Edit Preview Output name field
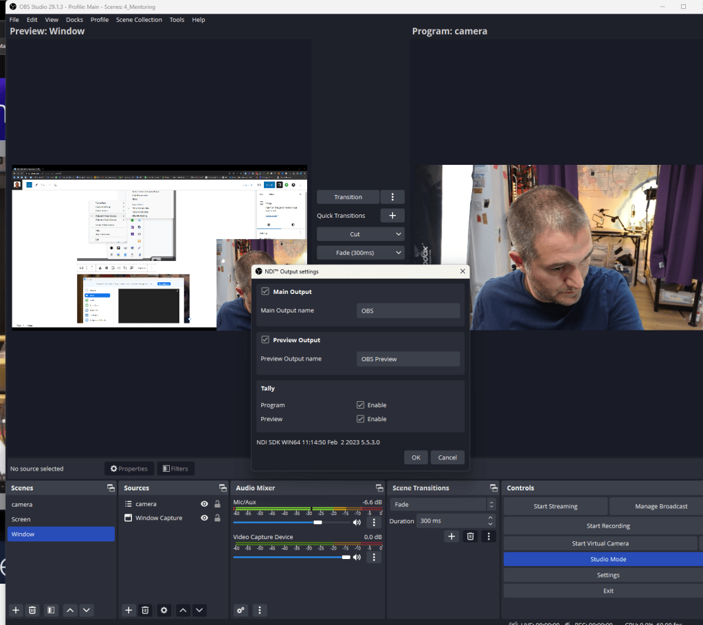The width and height of the screenshot is (703, 625). (x=408, y=359)
